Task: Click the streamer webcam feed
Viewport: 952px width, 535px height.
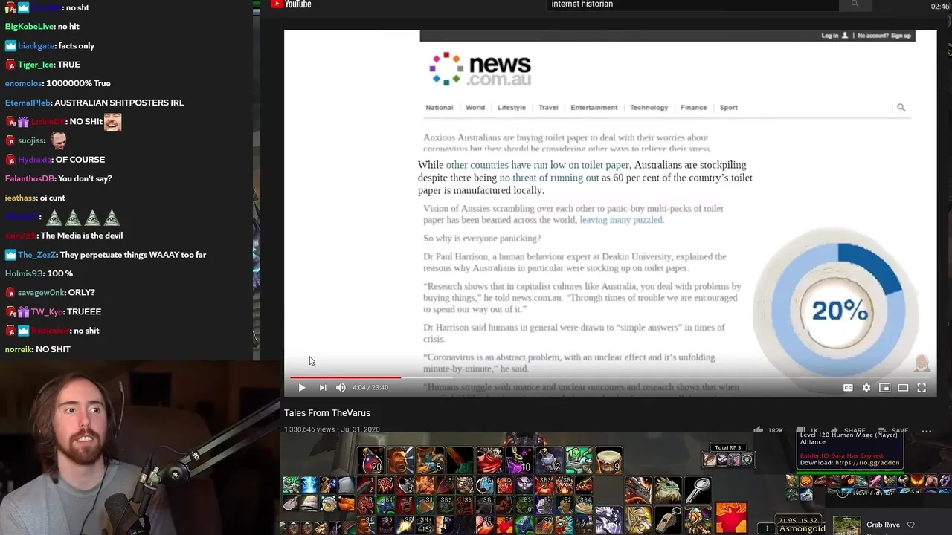Action: (x=139, y=448)
